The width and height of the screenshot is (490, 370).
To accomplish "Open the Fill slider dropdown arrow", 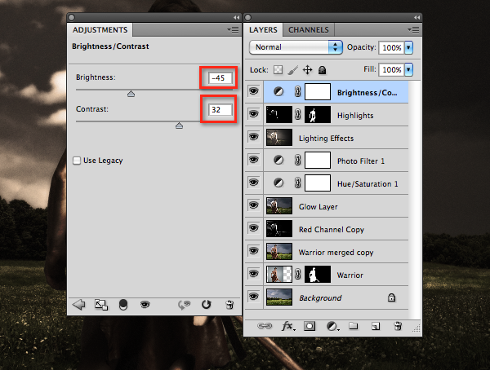I will tap(408, 69).
